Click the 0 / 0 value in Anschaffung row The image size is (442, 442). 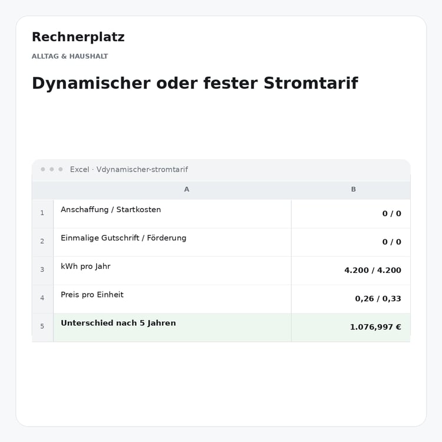click(391, 214)
